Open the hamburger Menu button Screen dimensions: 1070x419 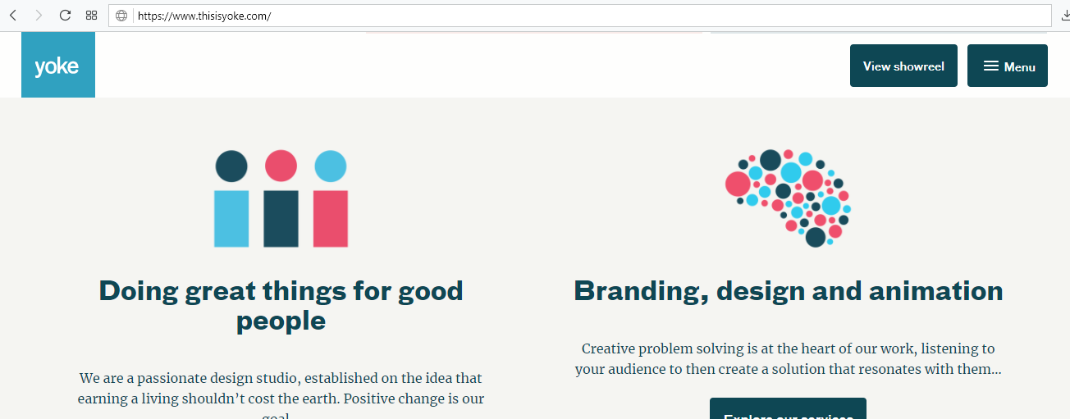1008,66
